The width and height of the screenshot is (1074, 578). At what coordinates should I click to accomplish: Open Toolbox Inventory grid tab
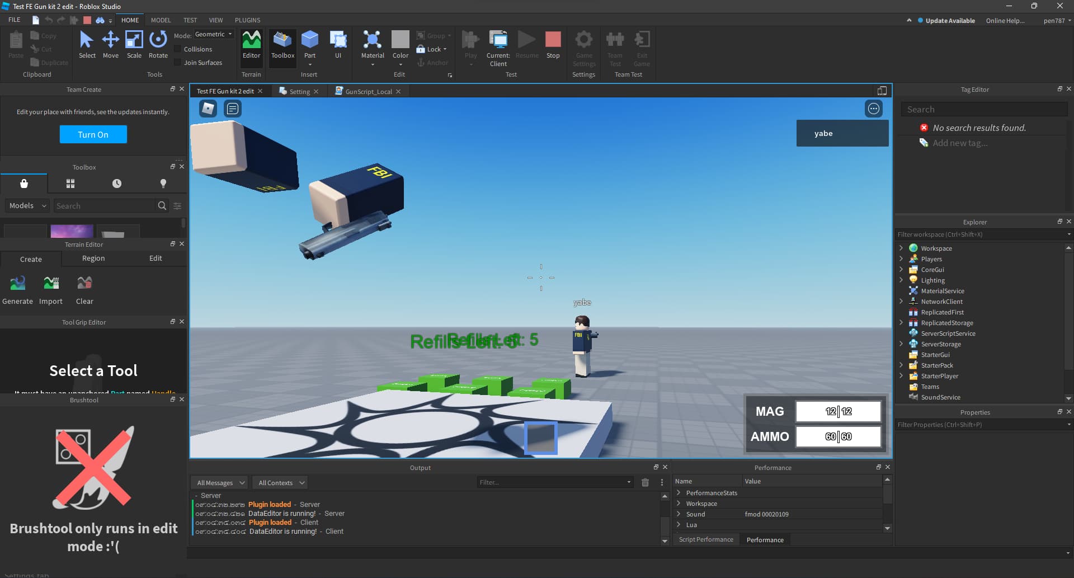click(70, 184)
